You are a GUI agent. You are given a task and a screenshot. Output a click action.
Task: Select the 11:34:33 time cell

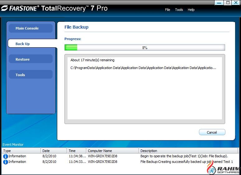click(x=77, y=162)
